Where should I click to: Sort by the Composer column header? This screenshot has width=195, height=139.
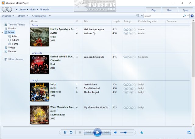(x=177, y=21)
